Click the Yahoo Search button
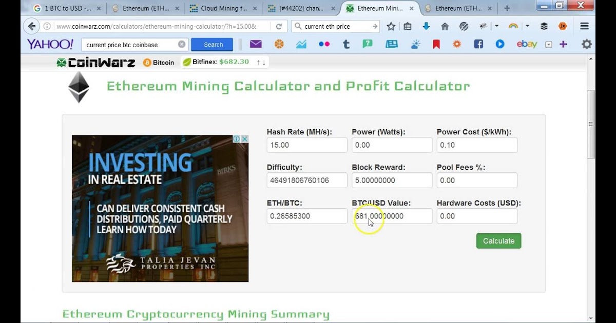The image size is (616, 323). pyautogui.click(x=212, y=45)
